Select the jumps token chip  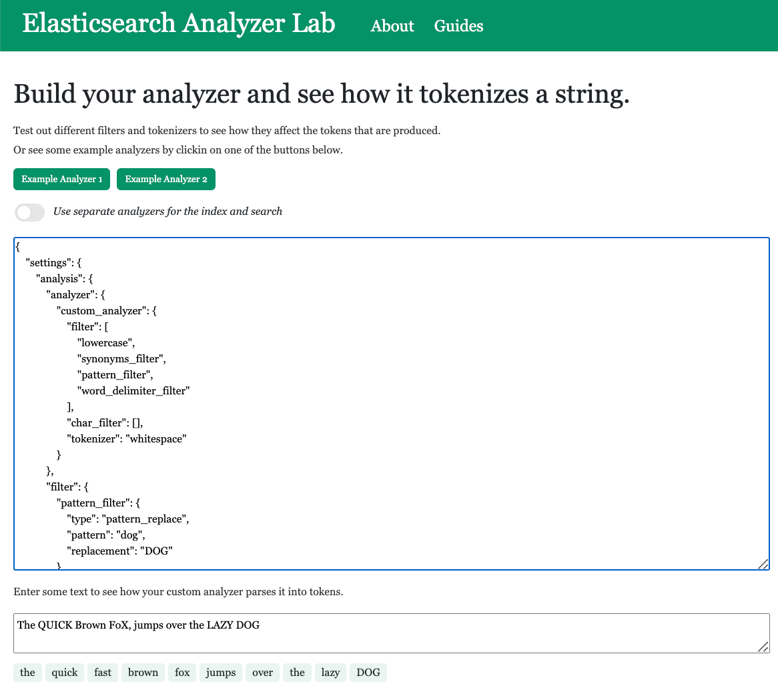pos(220,672)
